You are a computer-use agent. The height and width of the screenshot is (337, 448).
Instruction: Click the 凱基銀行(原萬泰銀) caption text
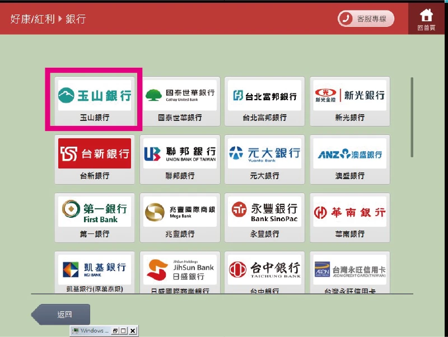pos(95,289)
